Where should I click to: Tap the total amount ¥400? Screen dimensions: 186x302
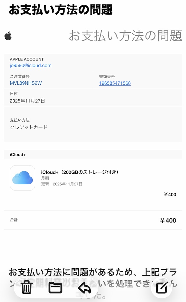click(x=168, y=220)
